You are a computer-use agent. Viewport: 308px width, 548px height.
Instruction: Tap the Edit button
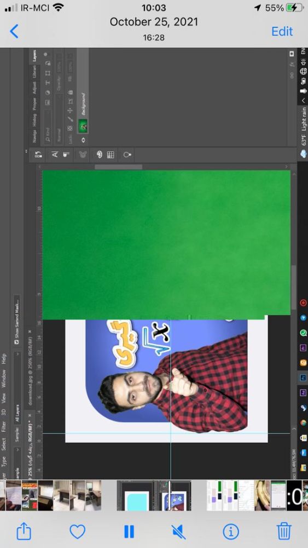pos(282,31)
